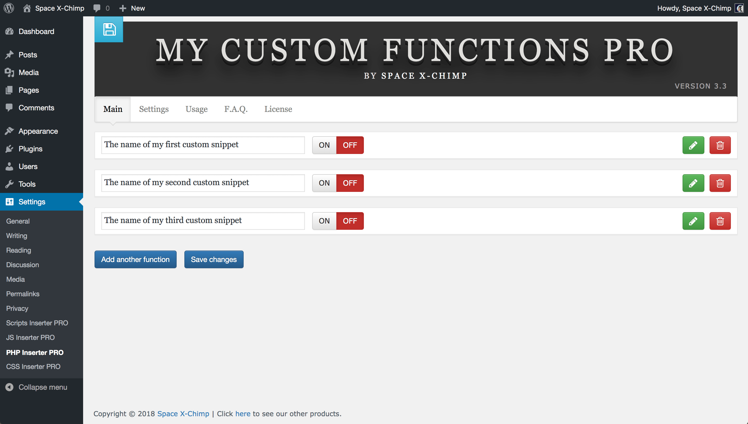The width and height of the screenshot is (748, 424).
Task: Click the delete trash icon for third snippet
Action: click(x=720, y=221)
